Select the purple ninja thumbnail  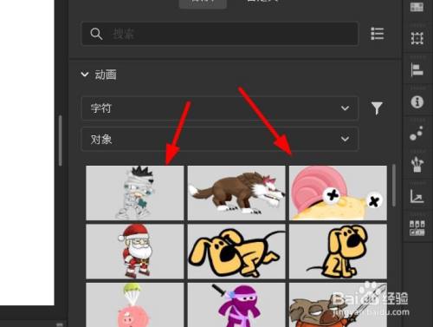point(236,305)
